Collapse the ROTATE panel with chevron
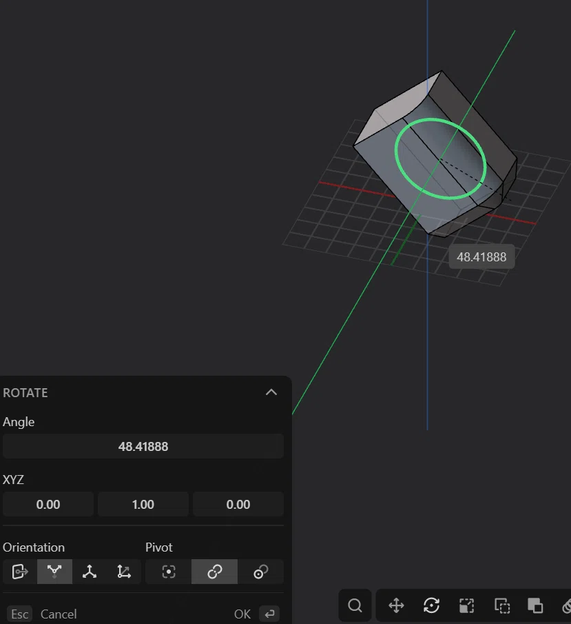 pyautogui.click(x=271, y=392)
